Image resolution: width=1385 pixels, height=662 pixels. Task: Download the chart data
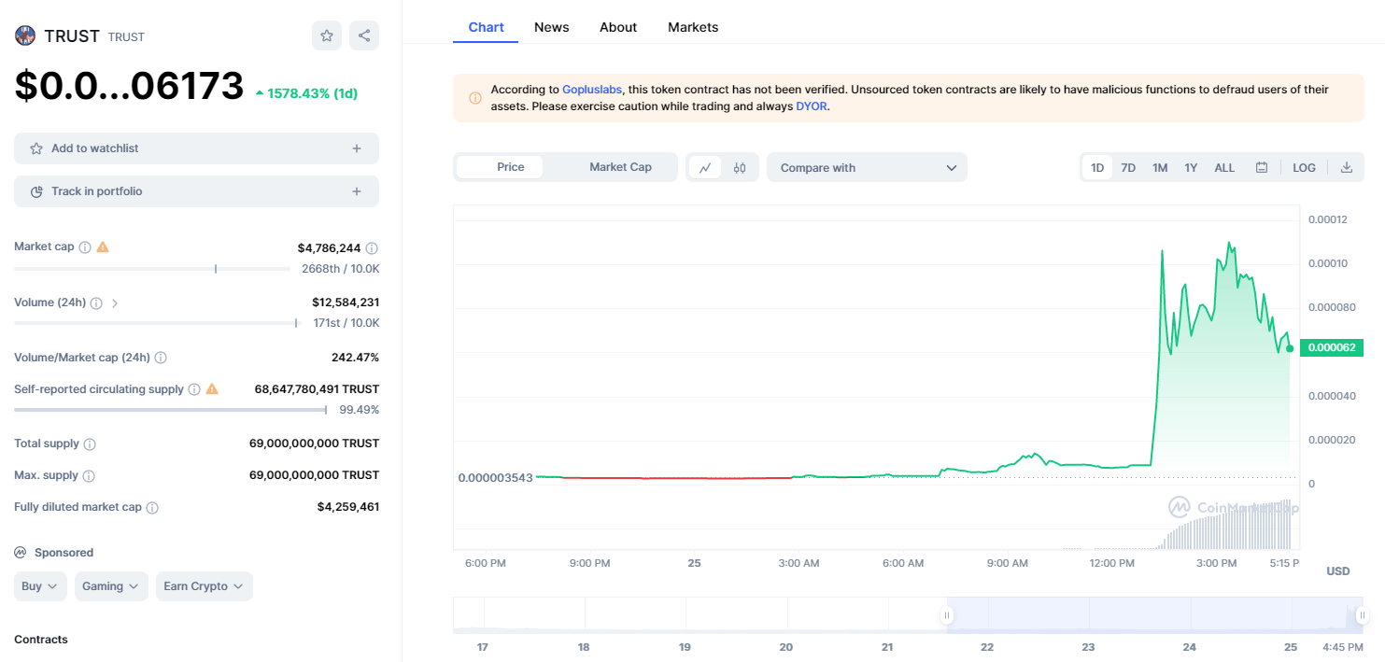click(x=1347, y=167)
